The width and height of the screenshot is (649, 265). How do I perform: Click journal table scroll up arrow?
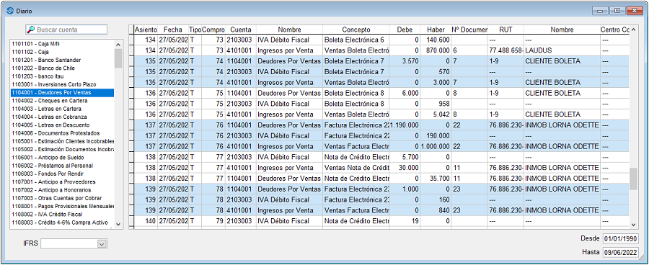(x=633, y=30)
